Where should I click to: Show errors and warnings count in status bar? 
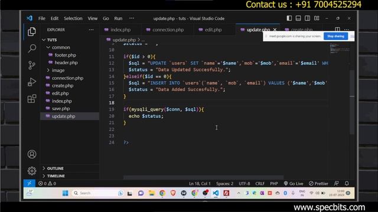click(47, 183)
